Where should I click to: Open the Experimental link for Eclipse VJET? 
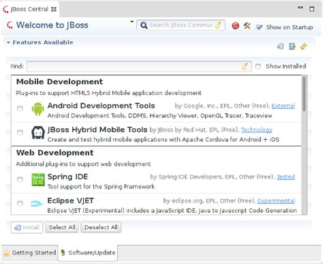276,201
